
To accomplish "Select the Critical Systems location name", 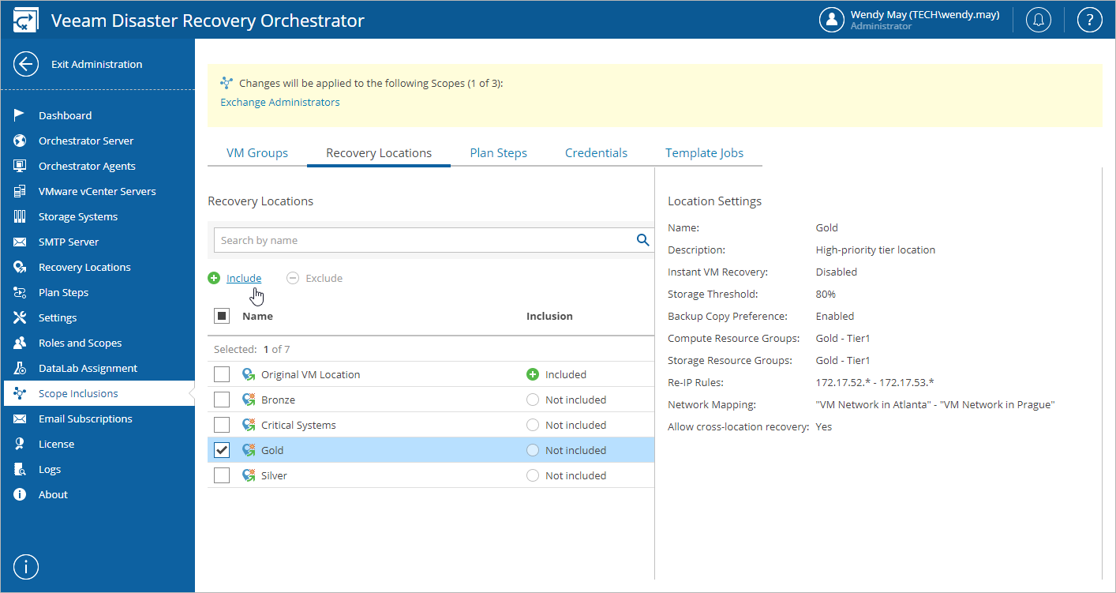I will click(298, 425).
